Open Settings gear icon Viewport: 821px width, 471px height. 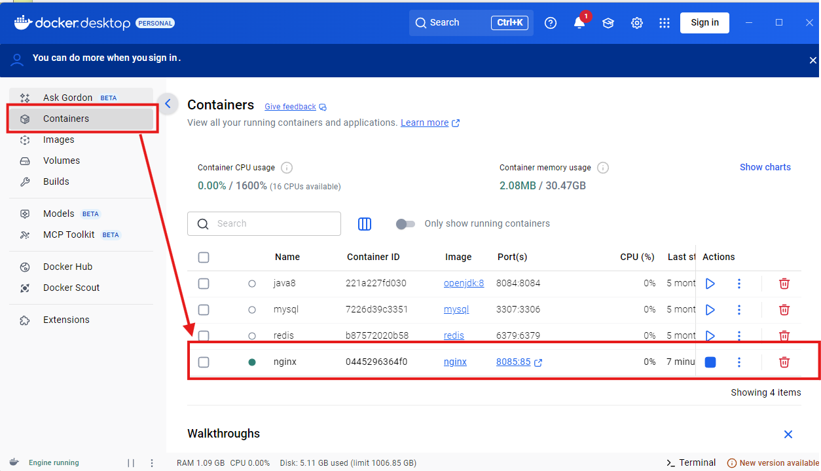pyautogui.click(x=637, y=23)
